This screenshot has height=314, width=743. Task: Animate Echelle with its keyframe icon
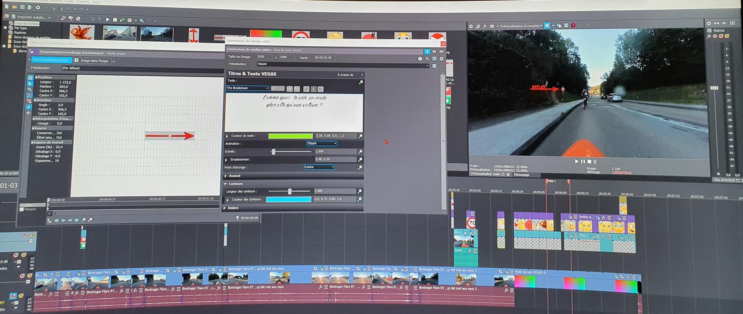360,152
